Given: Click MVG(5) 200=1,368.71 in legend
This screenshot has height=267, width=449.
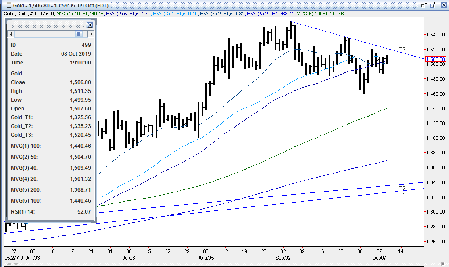Looking at the screenshot, I should coord(270,14).
